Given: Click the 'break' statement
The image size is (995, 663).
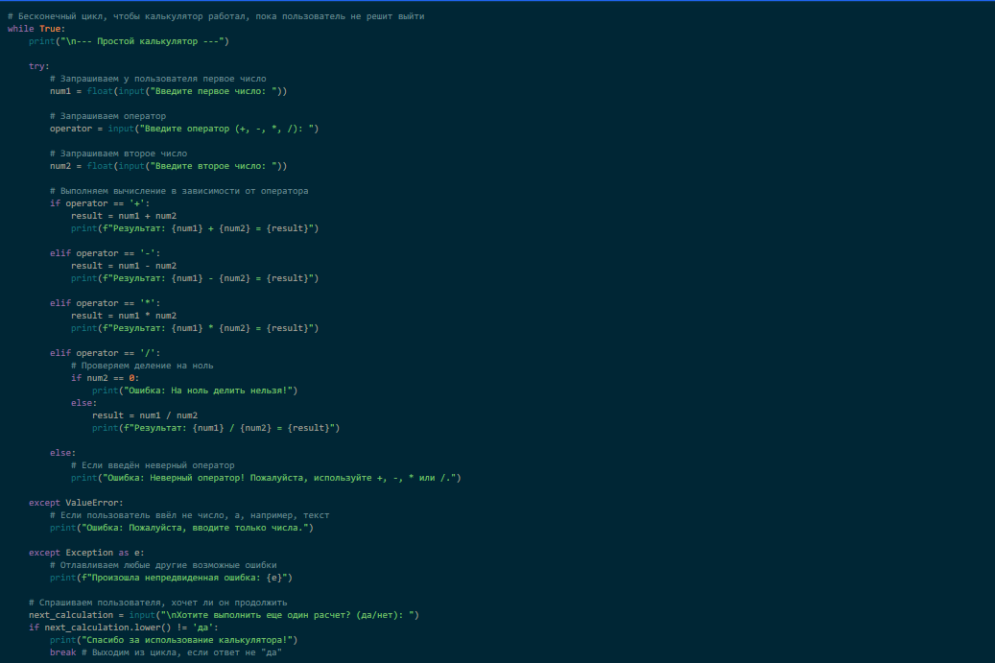Looking at the screenshot, I should tap(62, 652).
